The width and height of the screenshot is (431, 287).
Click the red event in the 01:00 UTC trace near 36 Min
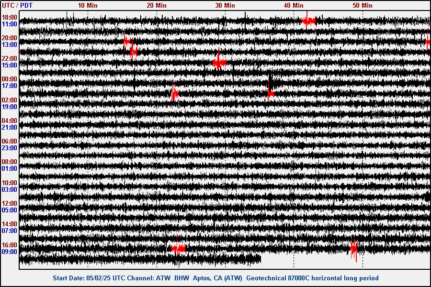271,93
